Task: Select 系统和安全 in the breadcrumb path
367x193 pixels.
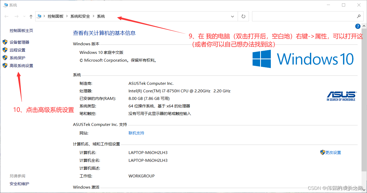Action: pos(80,16)
